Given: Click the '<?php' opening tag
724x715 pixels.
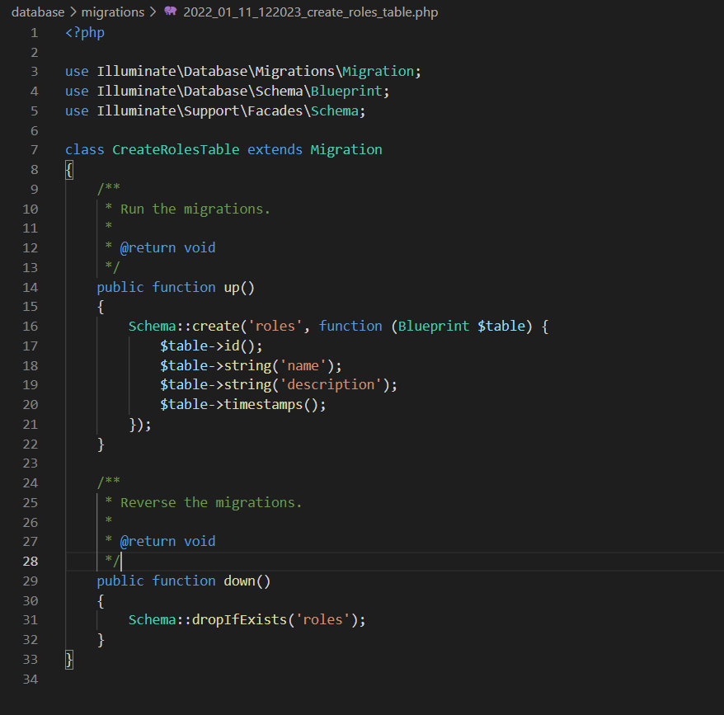Looking at the screenshot, I should coord(85,33).
